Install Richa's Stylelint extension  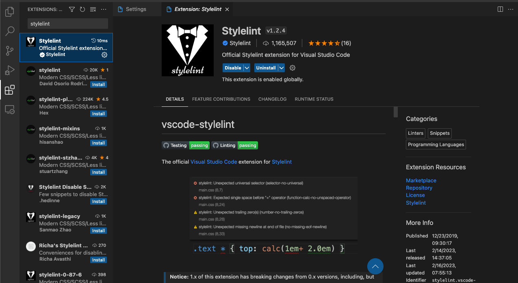[x=98, y=260]
